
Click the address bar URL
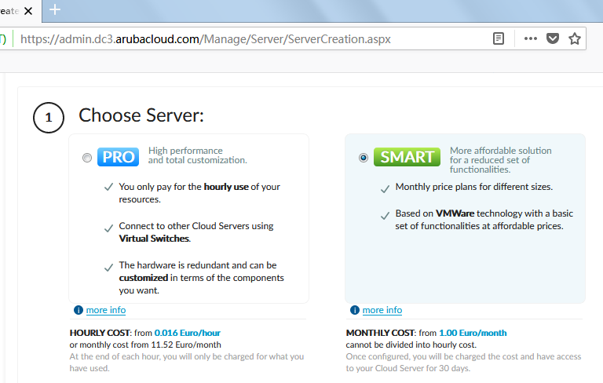pyautogui.click(x=206, y=38)
